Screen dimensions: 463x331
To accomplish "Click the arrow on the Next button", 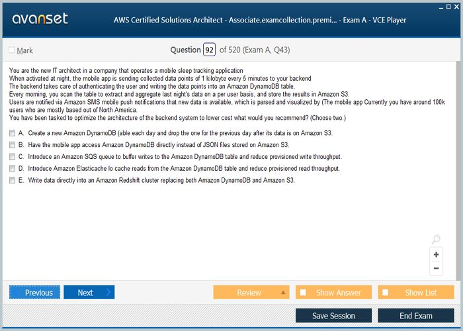I will pyautogui.click(x=108, y=293).
